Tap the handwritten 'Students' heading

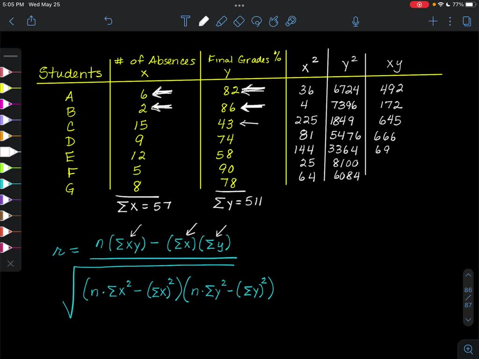(x=70, y=72)
